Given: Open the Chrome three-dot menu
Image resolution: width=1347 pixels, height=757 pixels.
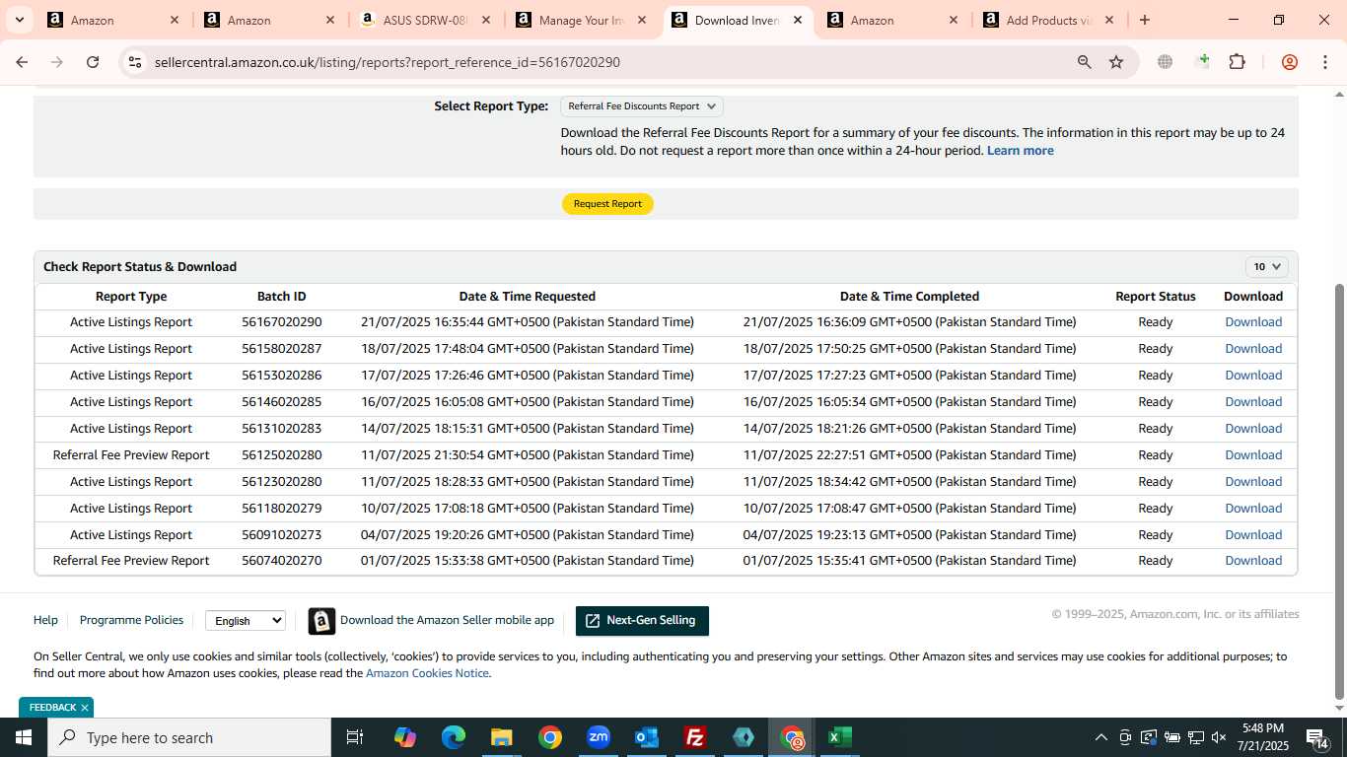Looking at the screenshot, I should click(x=1323, y=62).
